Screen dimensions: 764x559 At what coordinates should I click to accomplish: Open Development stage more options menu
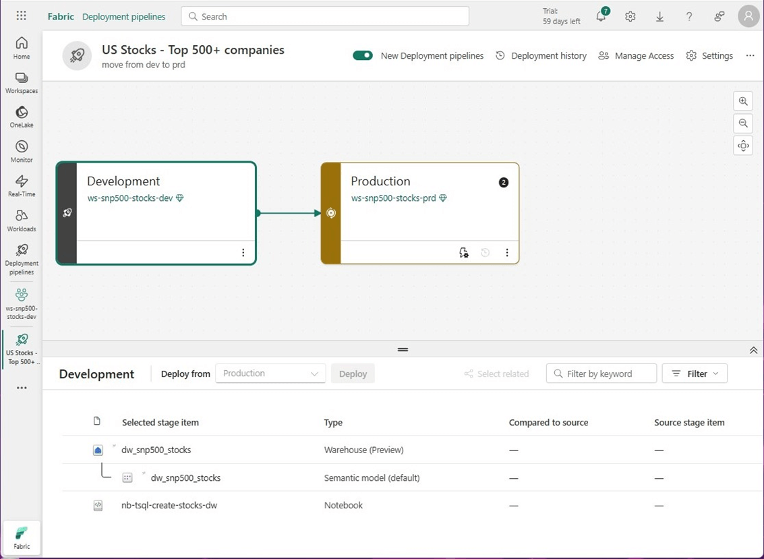pos(243,253)
